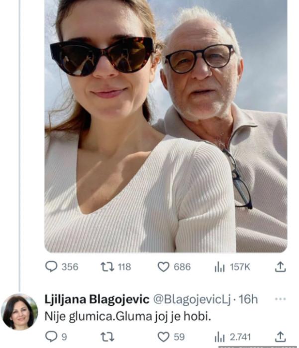Click the 2.741 view count on reply
The image size is (299, 348).
[240, 337]
